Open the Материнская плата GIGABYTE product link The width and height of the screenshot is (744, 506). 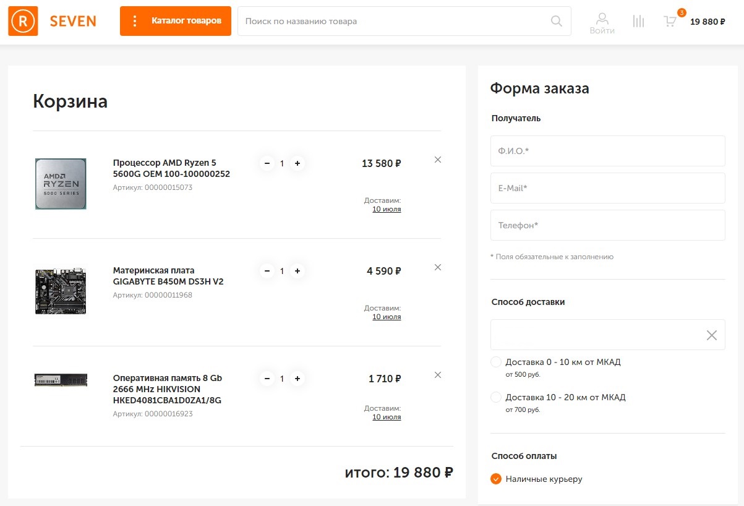coord(168,276)
